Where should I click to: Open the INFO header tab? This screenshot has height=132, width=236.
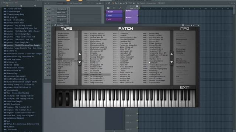[184, 29]
